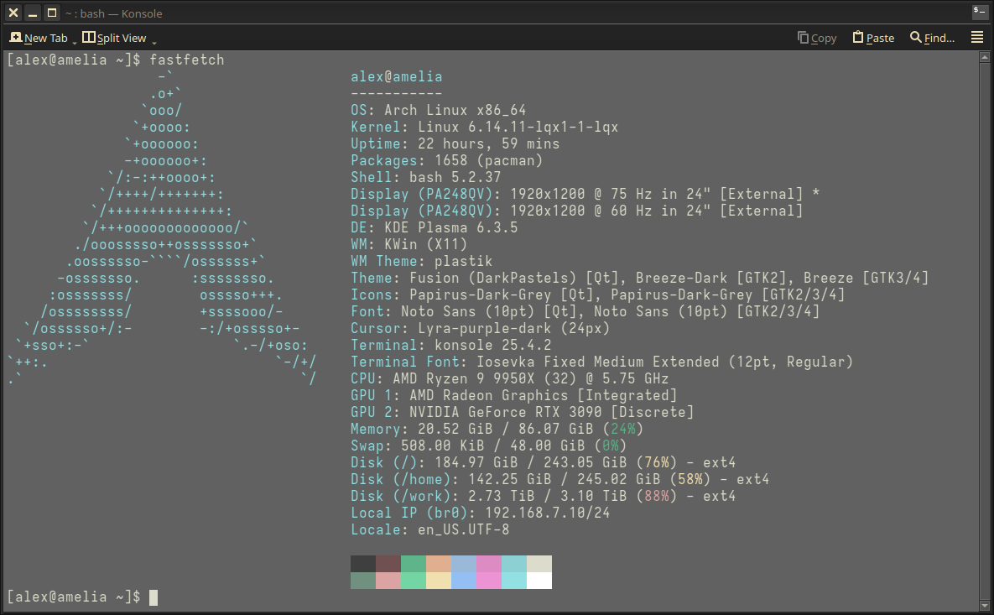
Task: Expand the Split View dropdown arrow
Action: 154,42
